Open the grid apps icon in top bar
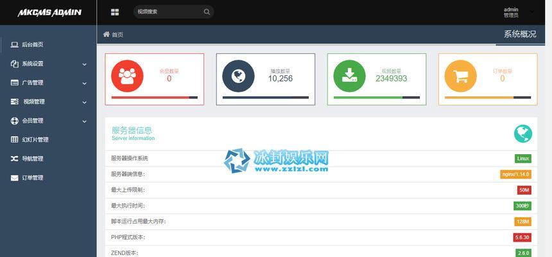 click(x=115, y=12)
